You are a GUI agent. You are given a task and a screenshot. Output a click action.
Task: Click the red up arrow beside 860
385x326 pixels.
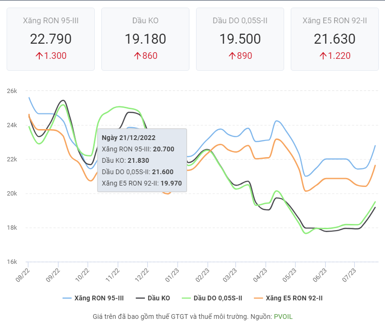point(137,56)
